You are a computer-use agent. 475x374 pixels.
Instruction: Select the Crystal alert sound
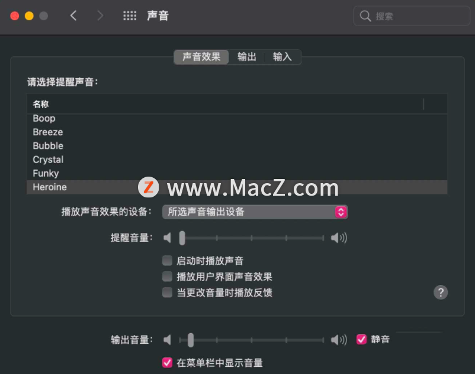pos(237,159)
